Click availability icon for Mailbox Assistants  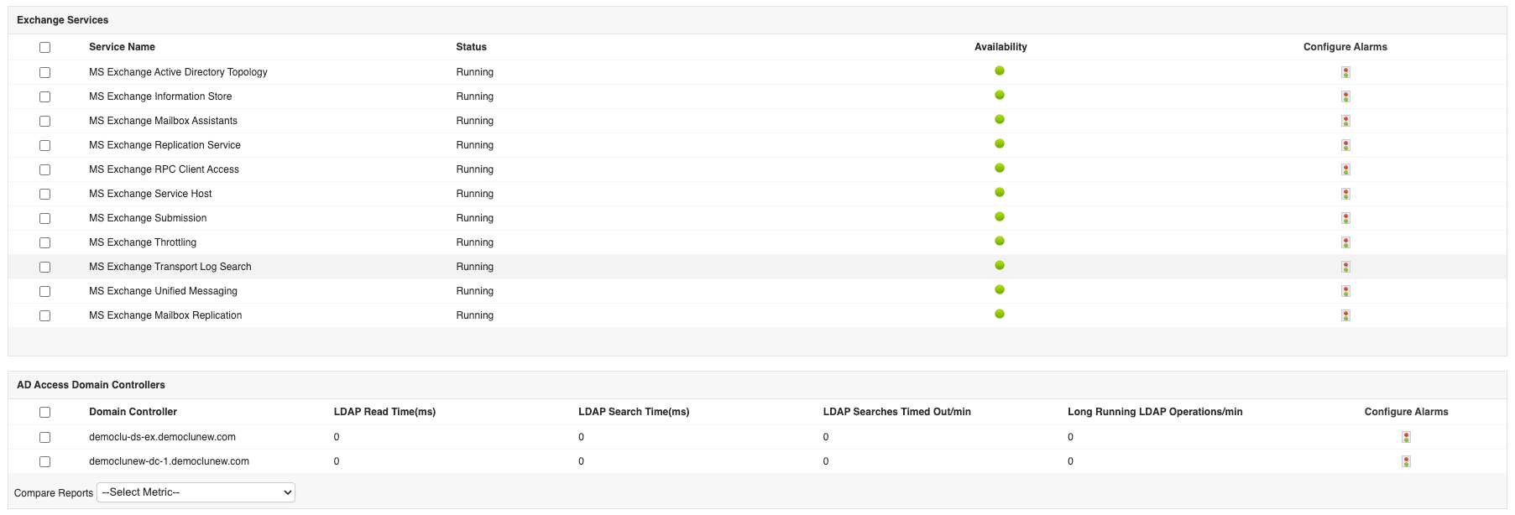pyautogui.click(x=1000, y=119)
